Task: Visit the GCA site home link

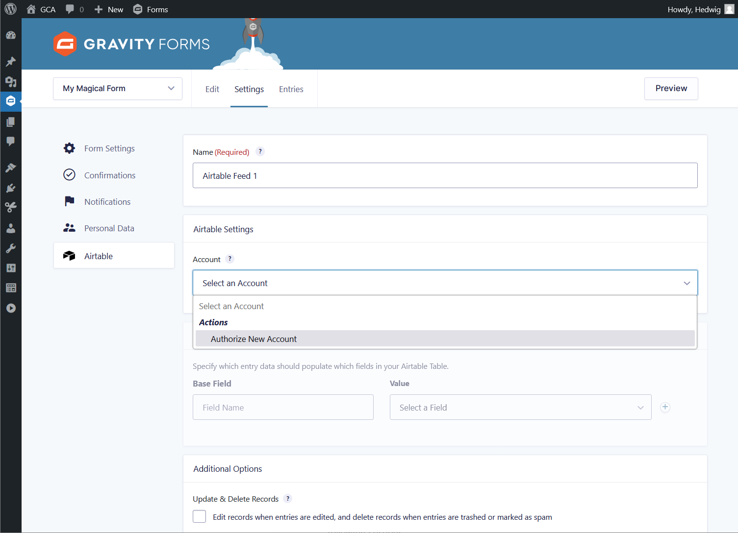Action: click(41, 9)
